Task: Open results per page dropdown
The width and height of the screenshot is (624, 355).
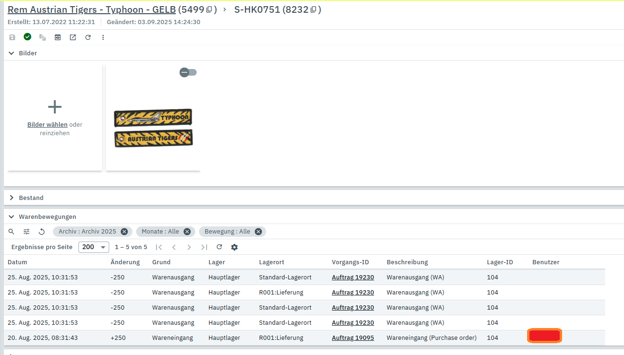Action: 94,247
